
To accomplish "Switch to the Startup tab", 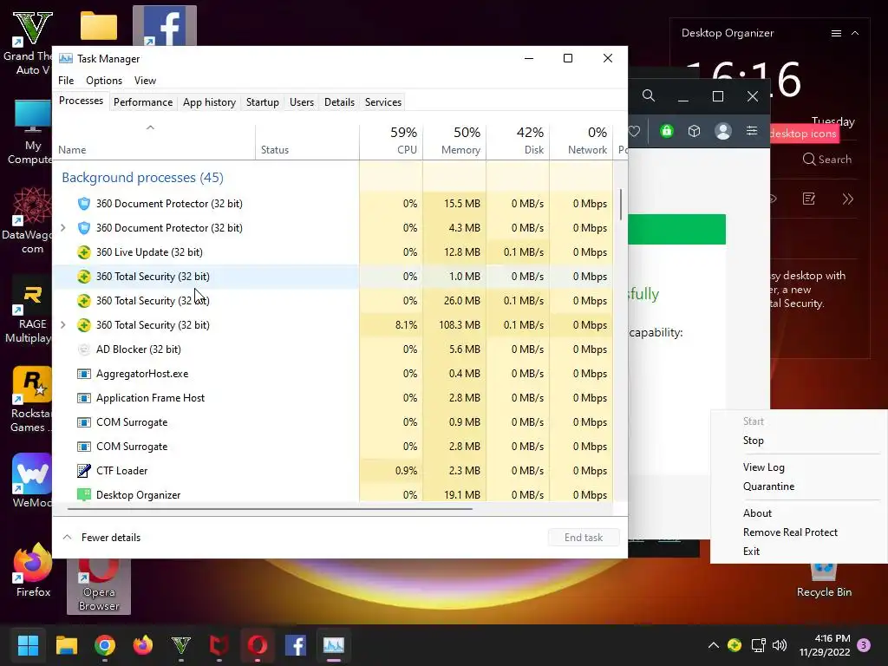I will click(x=262, y=102).
